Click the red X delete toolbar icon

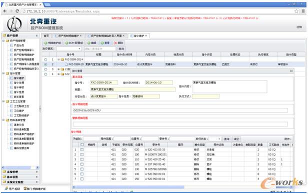pyautogui.click(x=115, y=43)
